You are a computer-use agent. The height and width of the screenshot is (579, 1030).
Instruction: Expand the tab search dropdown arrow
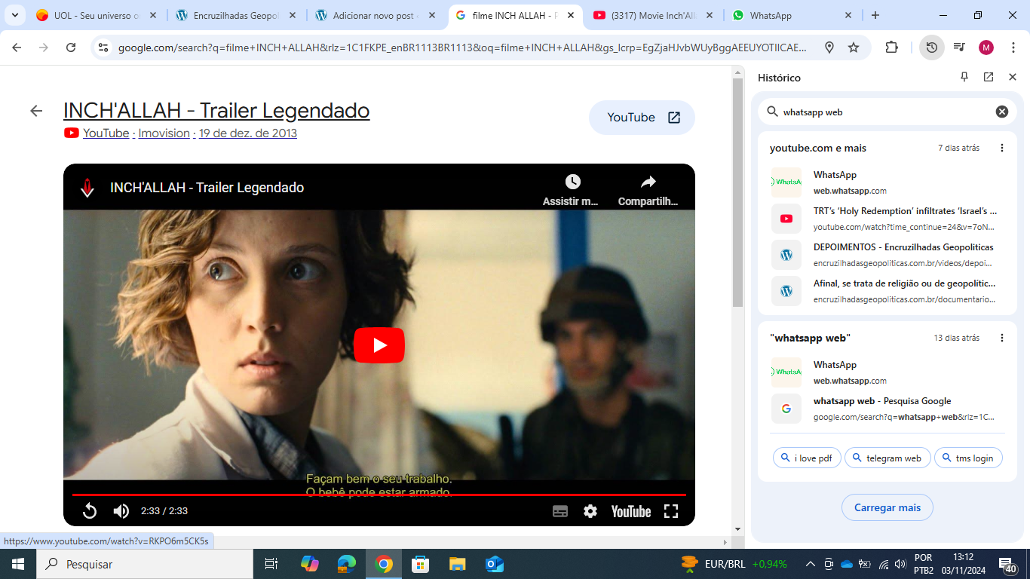click(14, 15)
